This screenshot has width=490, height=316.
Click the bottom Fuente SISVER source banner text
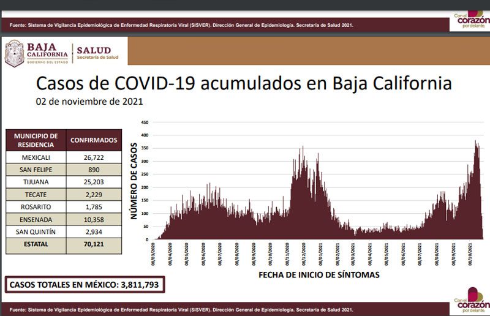click(181, 310)
